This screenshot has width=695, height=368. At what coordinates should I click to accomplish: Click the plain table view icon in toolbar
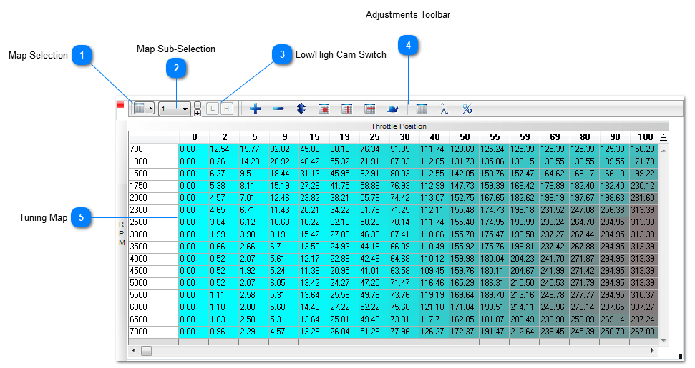pyautogui.click(x=422, y=109)
